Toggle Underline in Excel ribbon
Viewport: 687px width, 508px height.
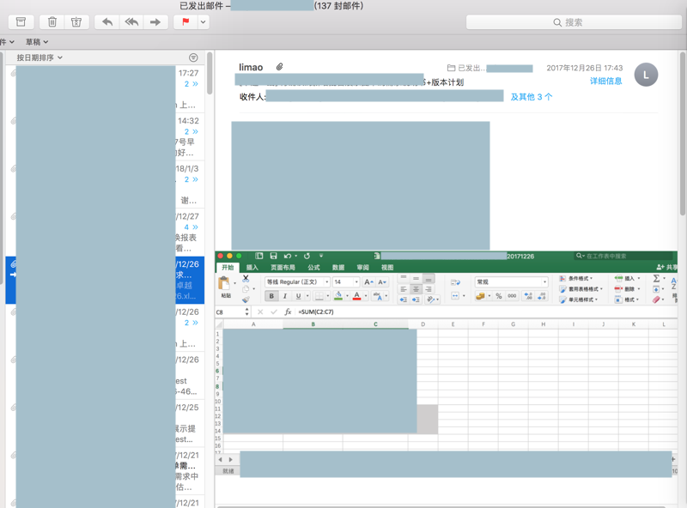click(298, 296)
